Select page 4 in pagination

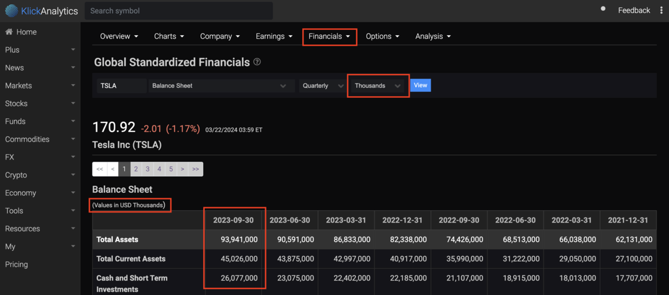pos(159,169)
